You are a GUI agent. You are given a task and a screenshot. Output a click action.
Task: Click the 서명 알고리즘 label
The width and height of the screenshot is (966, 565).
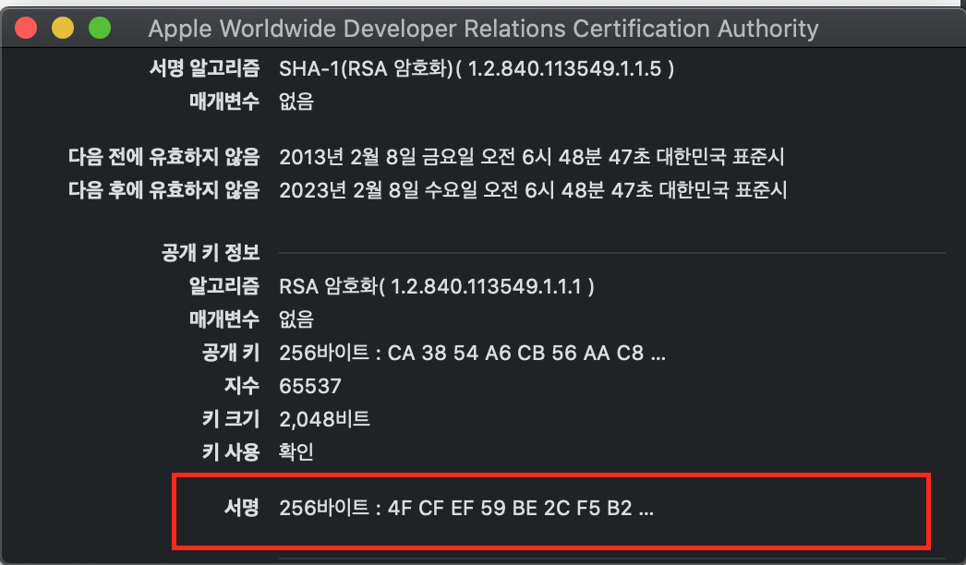click(x=204, y=67)
